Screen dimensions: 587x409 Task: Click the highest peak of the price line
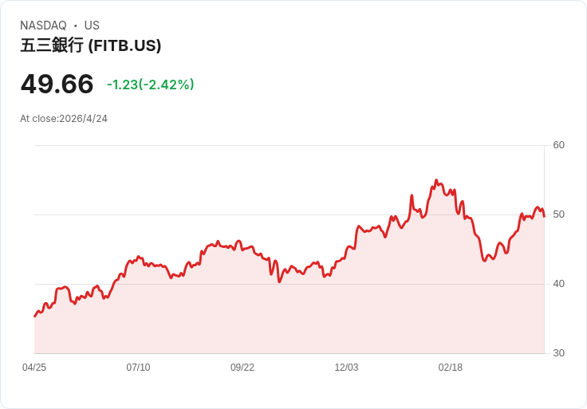pyautogui.click(x=436, y=181)
